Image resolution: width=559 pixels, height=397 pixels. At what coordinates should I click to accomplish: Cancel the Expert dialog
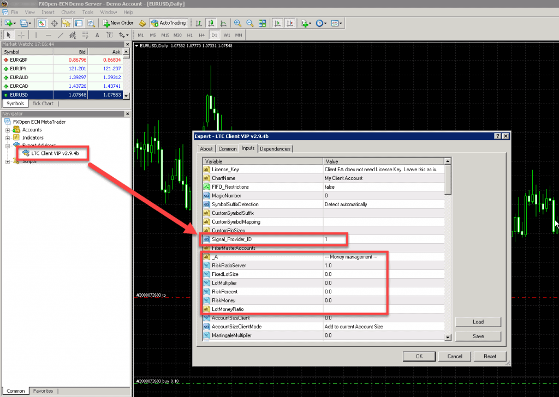pyautogui.click(x=455, y=357)
